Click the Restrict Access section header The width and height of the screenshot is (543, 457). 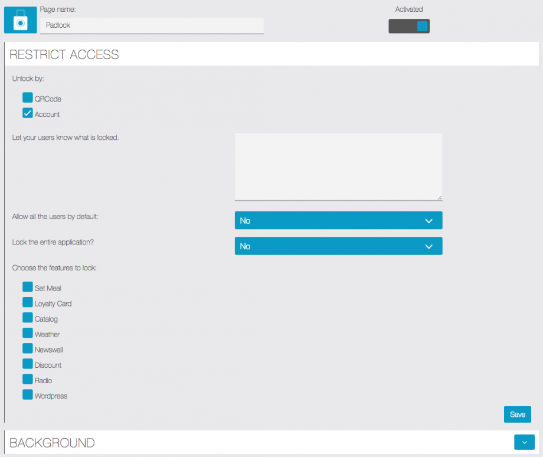point(64,55)
